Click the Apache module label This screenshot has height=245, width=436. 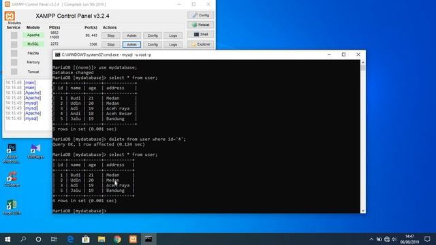coord(33,35)
